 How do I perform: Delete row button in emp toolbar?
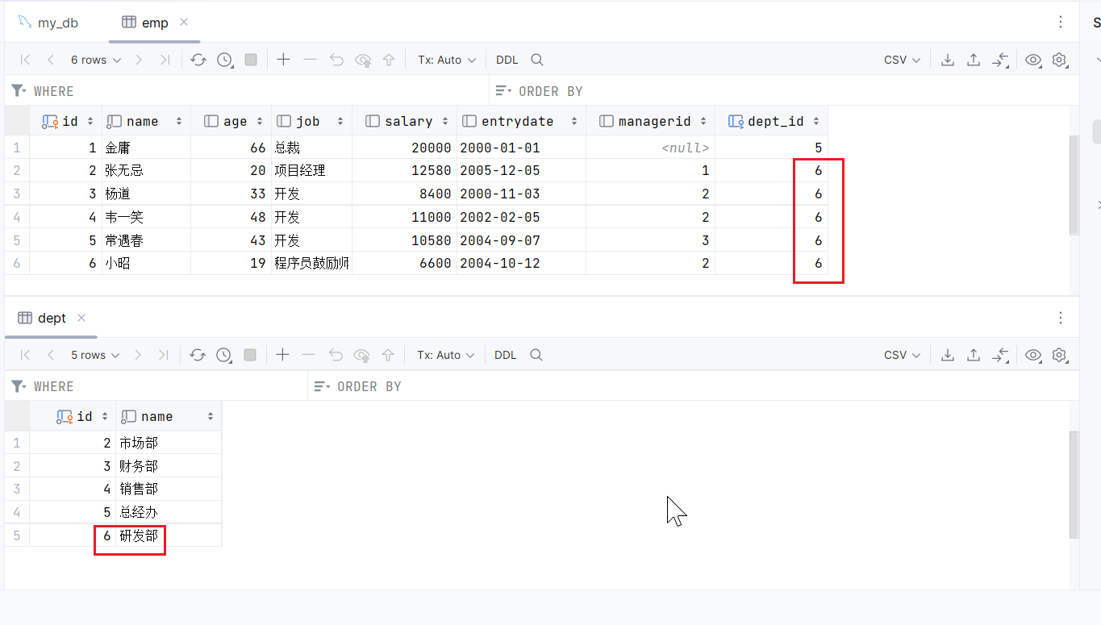310,60
